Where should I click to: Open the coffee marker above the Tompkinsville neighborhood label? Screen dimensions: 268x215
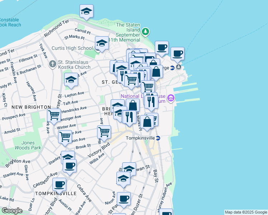pos(59,185)
